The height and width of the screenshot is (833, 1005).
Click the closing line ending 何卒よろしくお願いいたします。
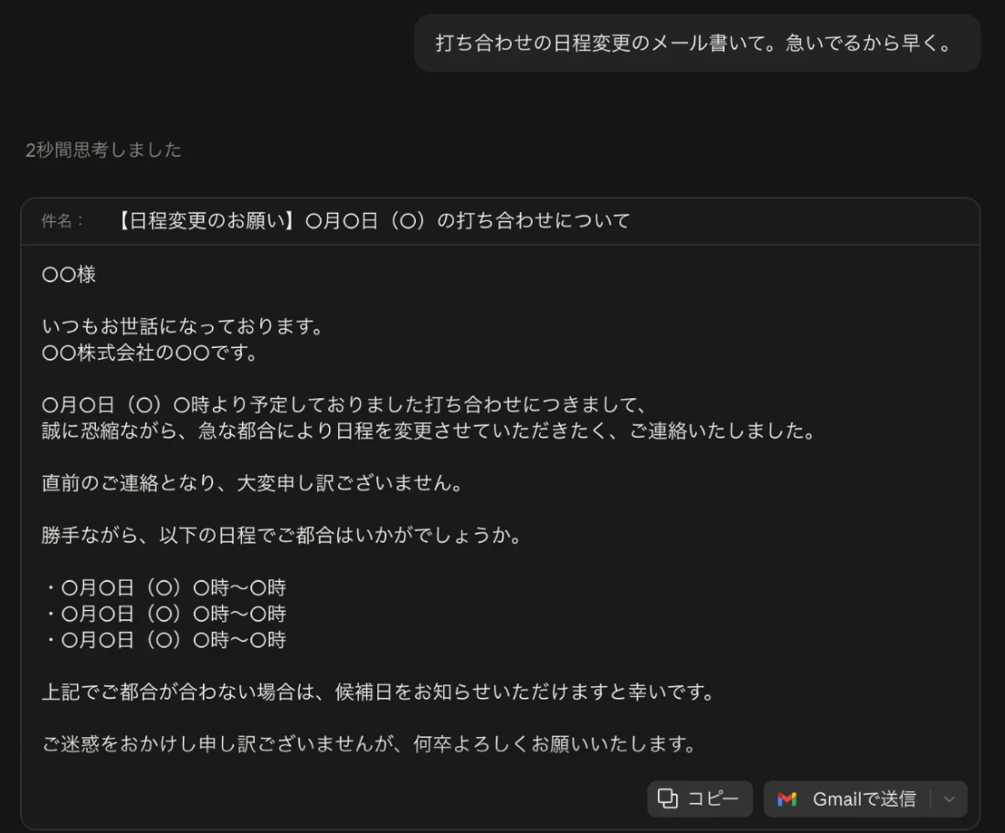coord(370,743)
